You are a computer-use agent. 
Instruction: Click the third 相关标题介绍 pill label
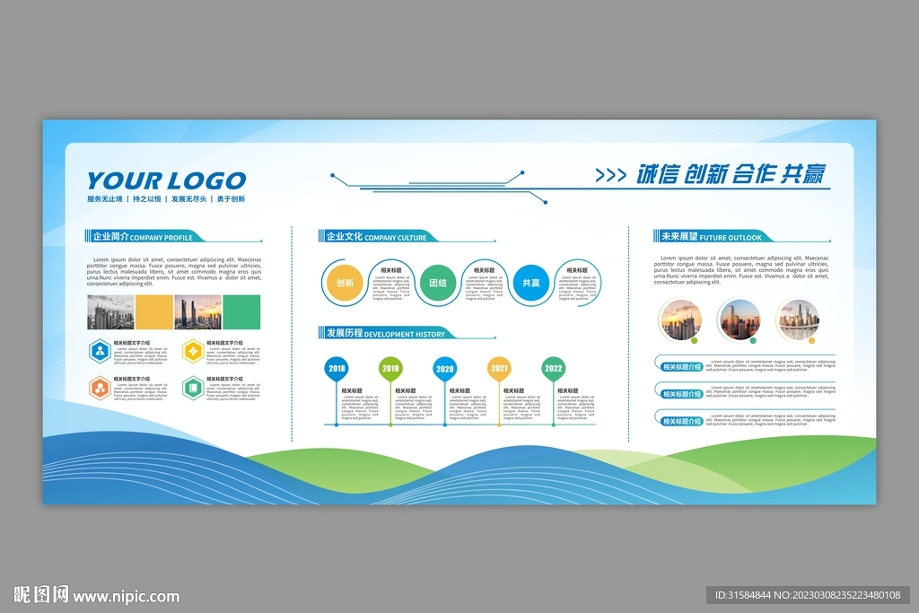point(682,421)
